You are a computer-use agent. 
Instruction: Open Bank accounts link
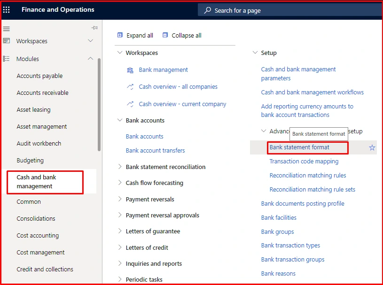click(x=144, y=137)
